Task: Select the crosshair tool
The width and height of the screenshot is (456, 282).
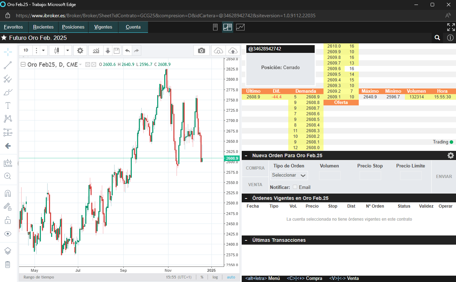Action: click(7, 51)
